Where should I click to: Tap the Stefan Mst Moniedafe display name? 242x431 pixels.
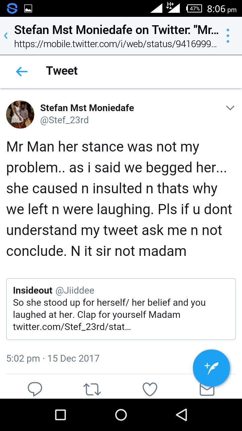coord(87,108)
